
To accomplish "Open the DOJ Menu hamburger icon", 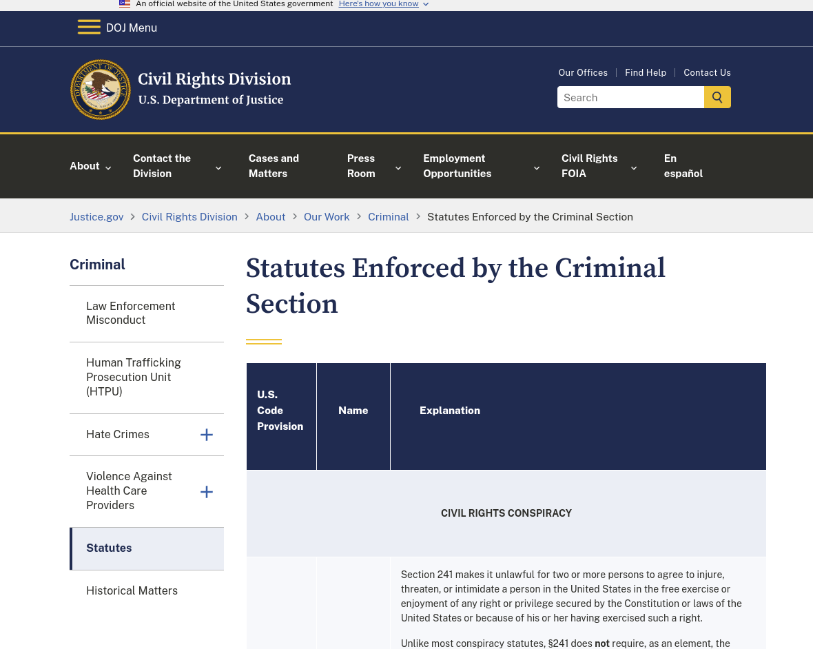I will [x=89, y=28].
